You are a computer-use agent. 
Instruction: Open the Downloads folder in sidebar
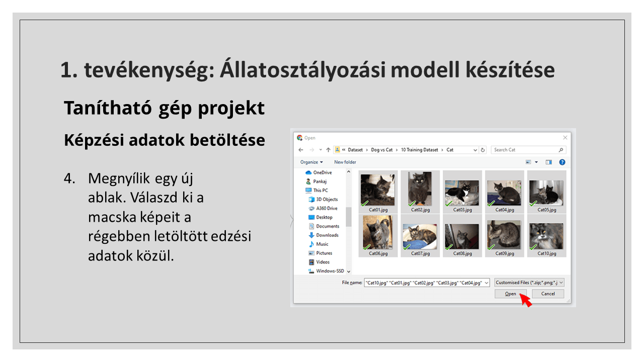point(327,235)
